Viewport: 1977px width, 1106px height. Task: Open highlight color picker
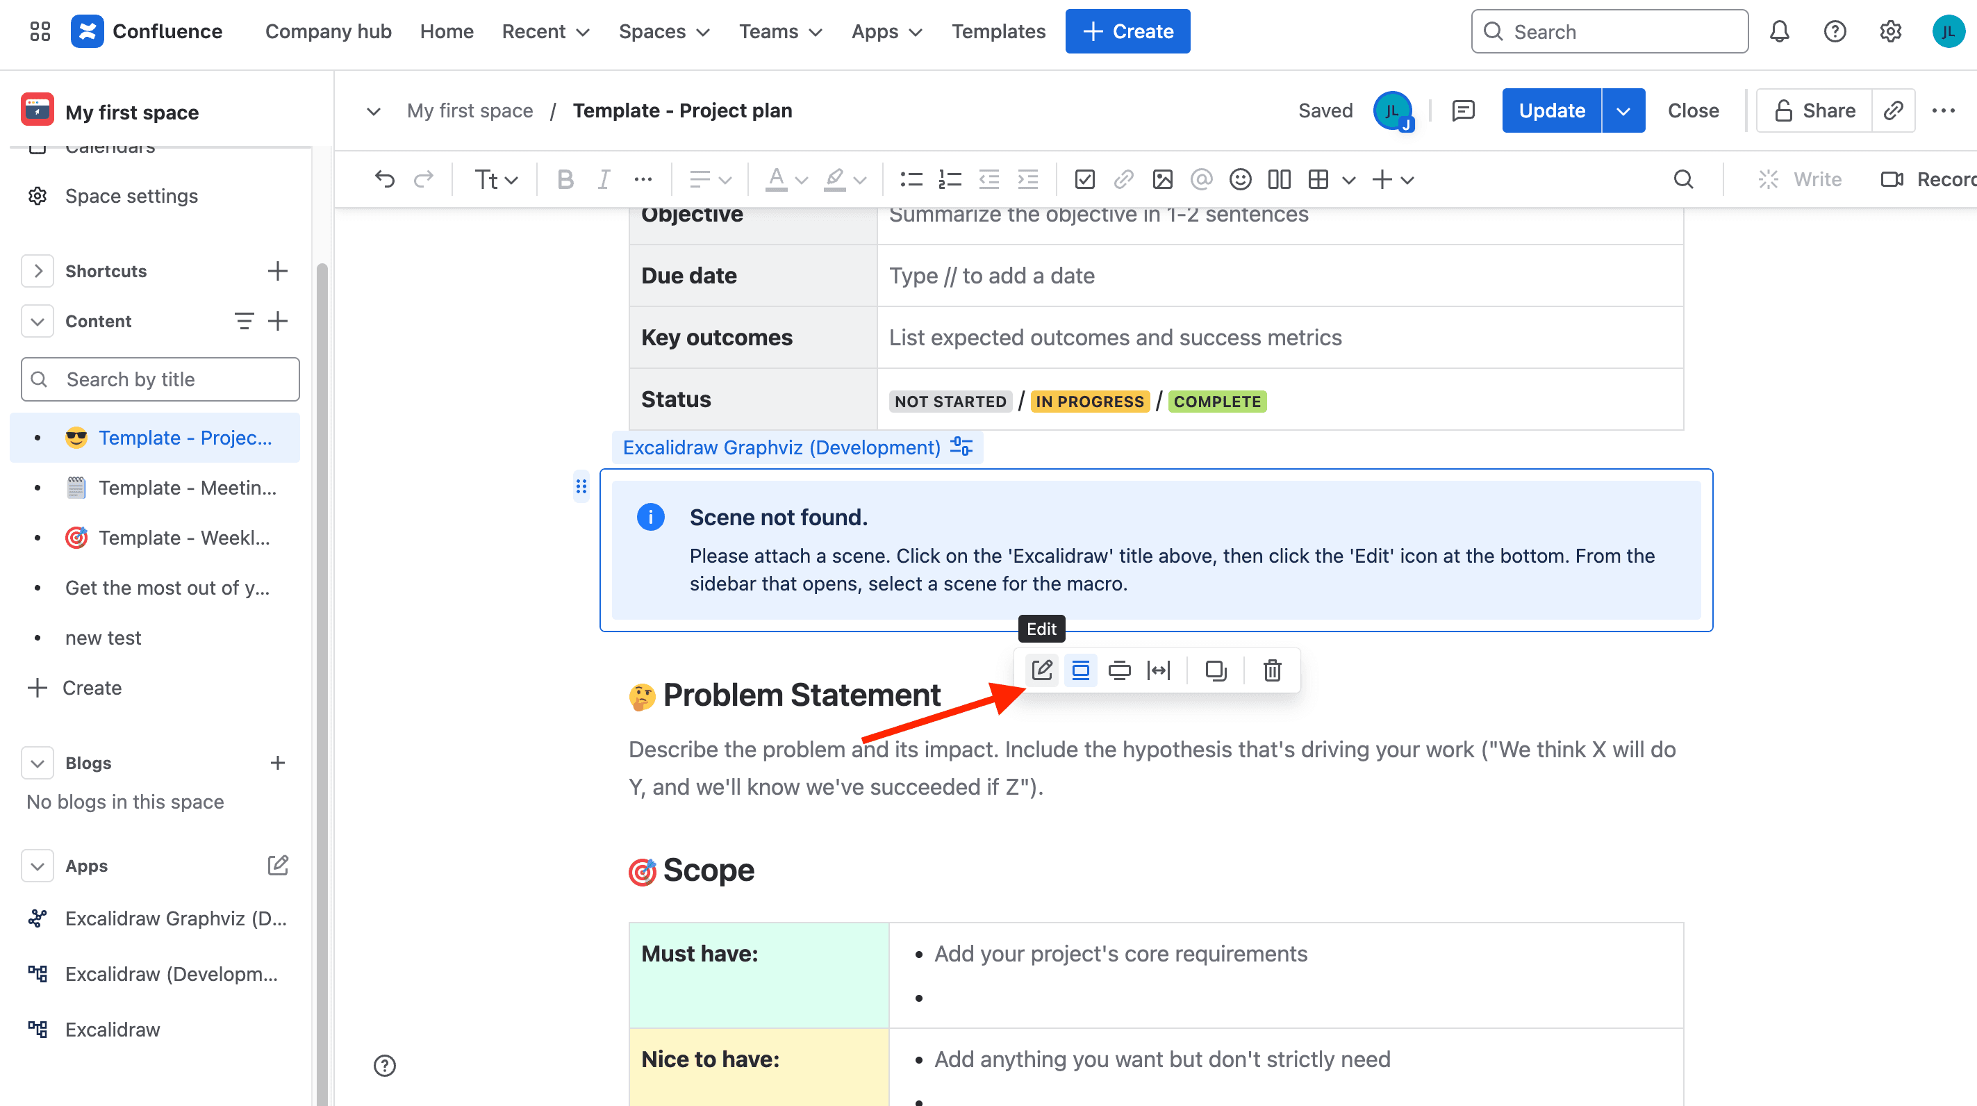(844, 180)
